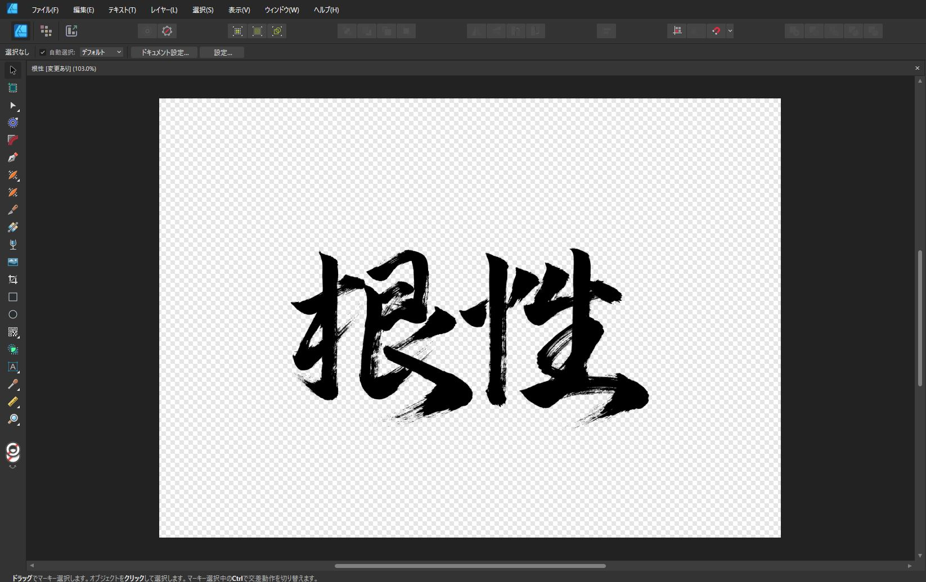
Task: Select the Move tool arrow
Action: click(12, 70)
